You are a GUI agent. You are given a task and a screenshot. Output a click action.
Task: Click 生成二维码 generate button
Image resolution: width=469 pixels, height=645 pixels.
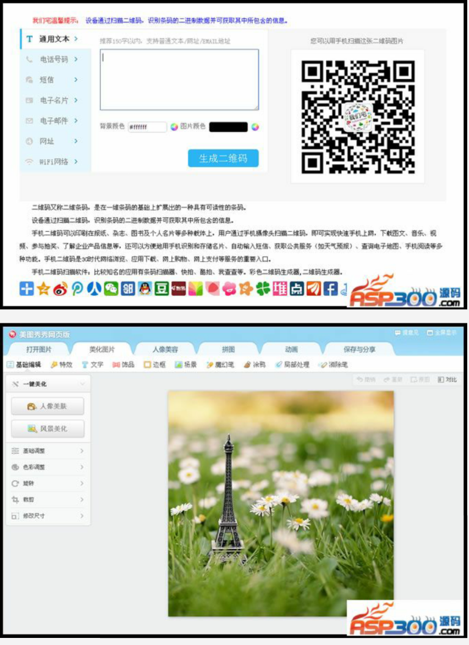click(223, 158)
